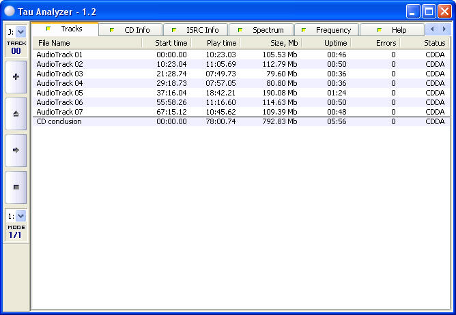Image resolution: width=456 pixels, height=315 pixels.
Task: Open the J: drive selection dropdown
Action: coord(20,32)
